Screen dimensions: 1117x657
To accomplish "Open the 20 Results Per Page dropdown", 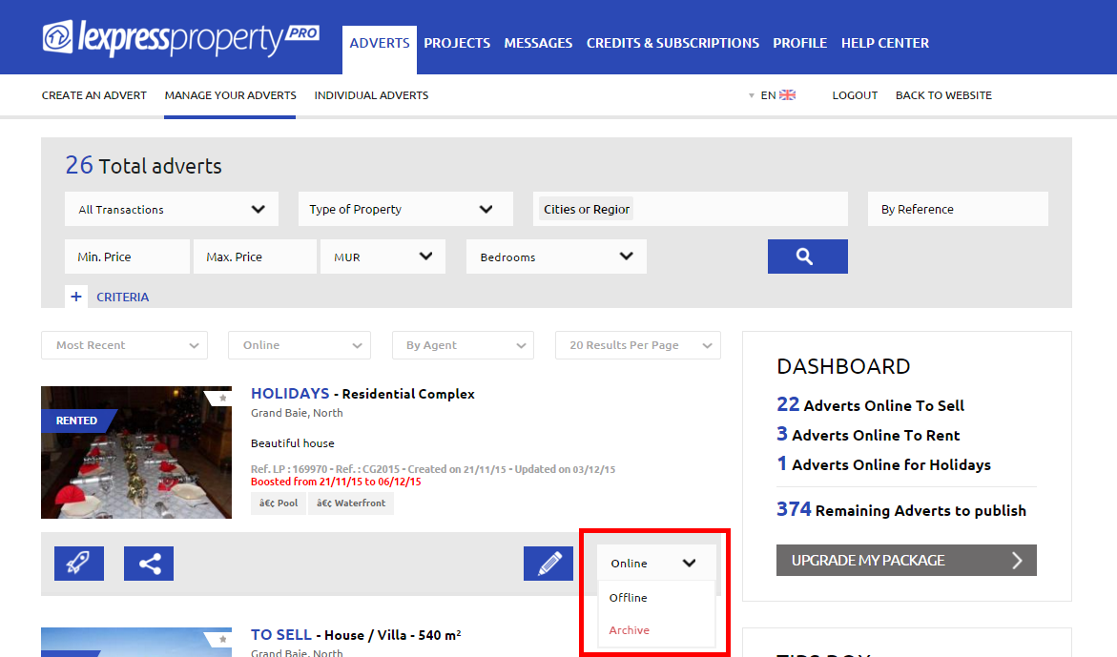I will 638,345.
